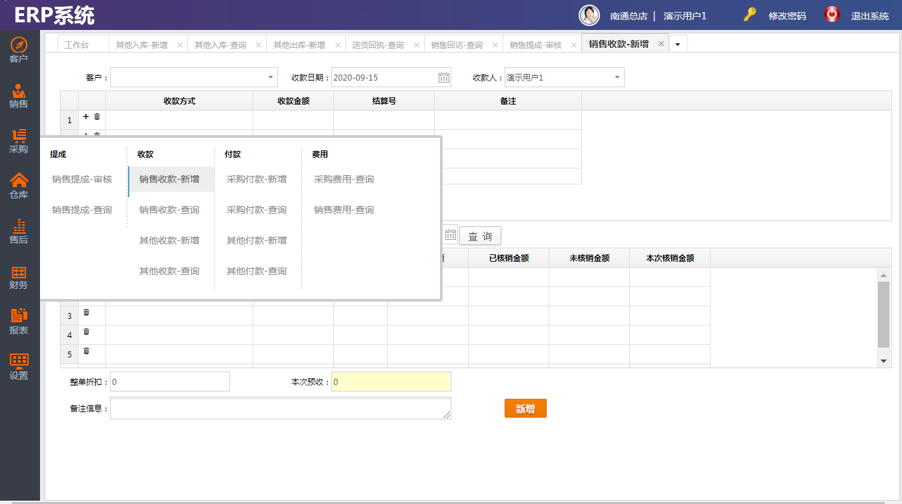Image resolution: width=902 pixels, height=504 pixels.
Task: Open the 销售 sidebar module
Action: [x=19, y=96]
